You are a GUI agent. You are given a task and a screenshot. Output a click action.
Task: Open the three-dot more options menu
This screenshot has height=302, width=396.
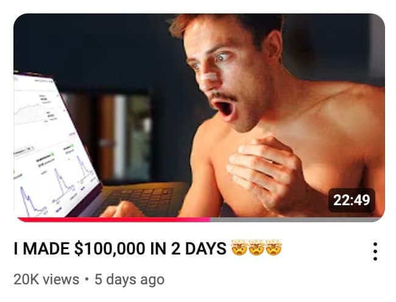(x=375, y=251)
